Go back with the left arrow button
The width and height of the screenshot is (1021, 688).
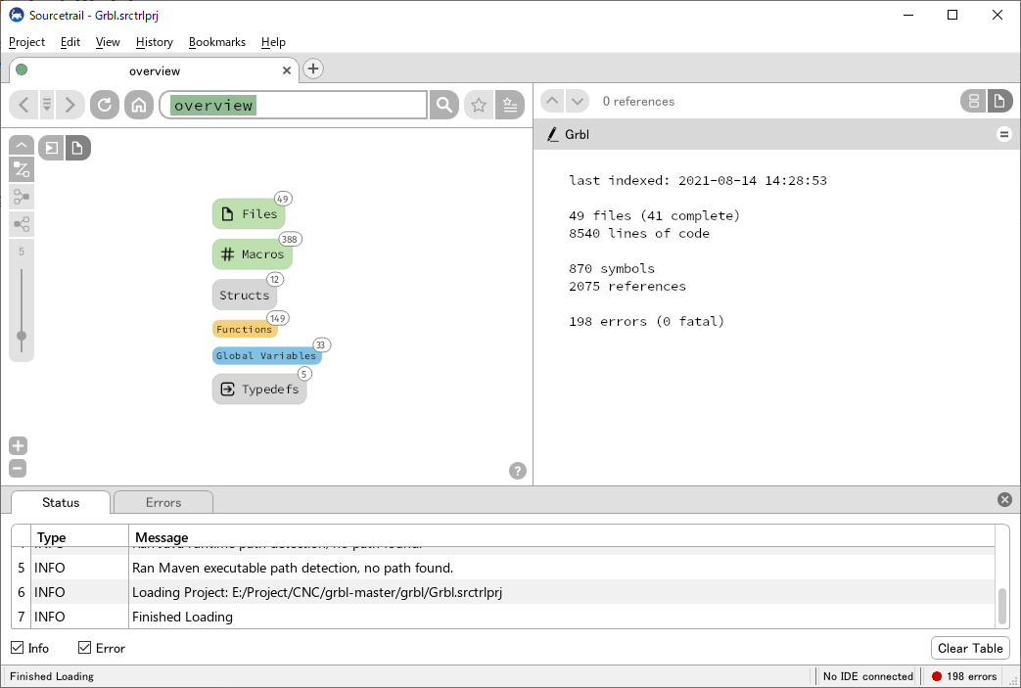pyautogui.click(x=23, y=104)
